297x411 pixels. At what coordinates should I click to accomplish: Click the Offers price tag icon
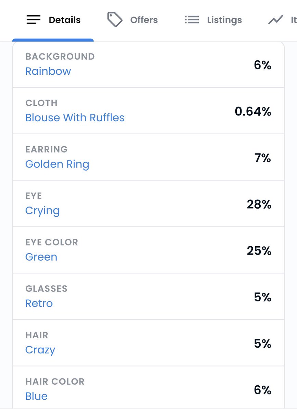(x=115, y=20)
